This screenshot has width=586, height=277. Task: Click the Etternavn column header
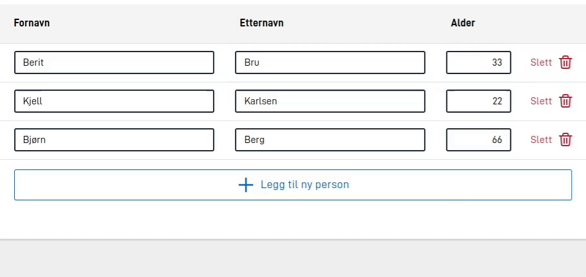[x=261, y=23]
